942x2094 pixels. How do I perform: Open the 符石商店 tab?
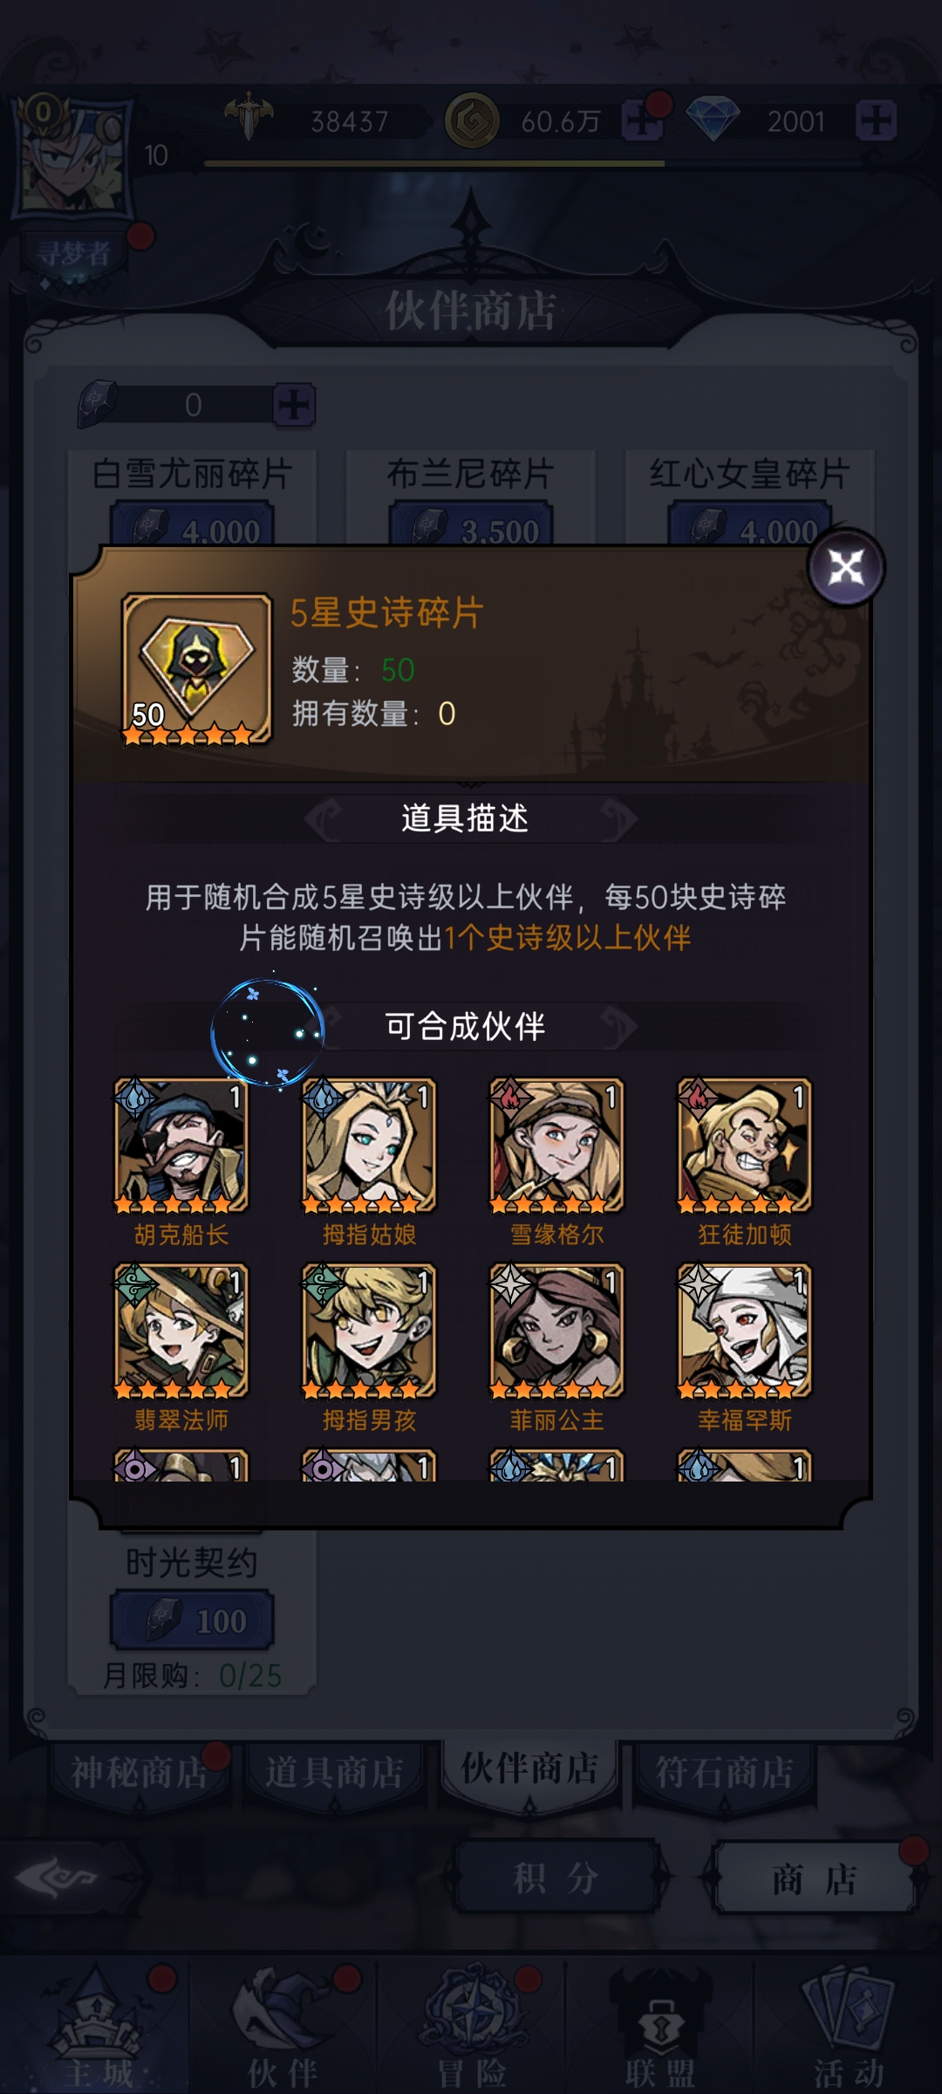coord(725,1772)
